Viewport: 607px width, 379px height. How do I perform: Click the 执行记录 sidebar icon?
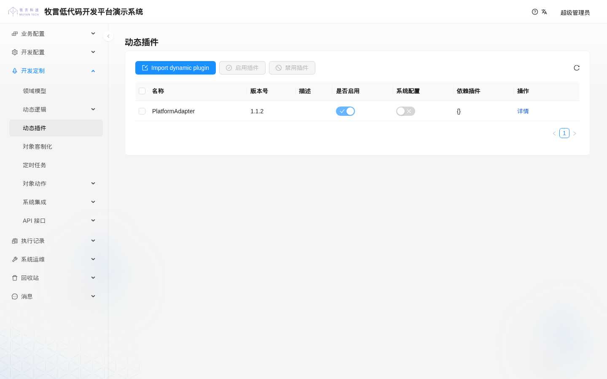pos(15,241)
